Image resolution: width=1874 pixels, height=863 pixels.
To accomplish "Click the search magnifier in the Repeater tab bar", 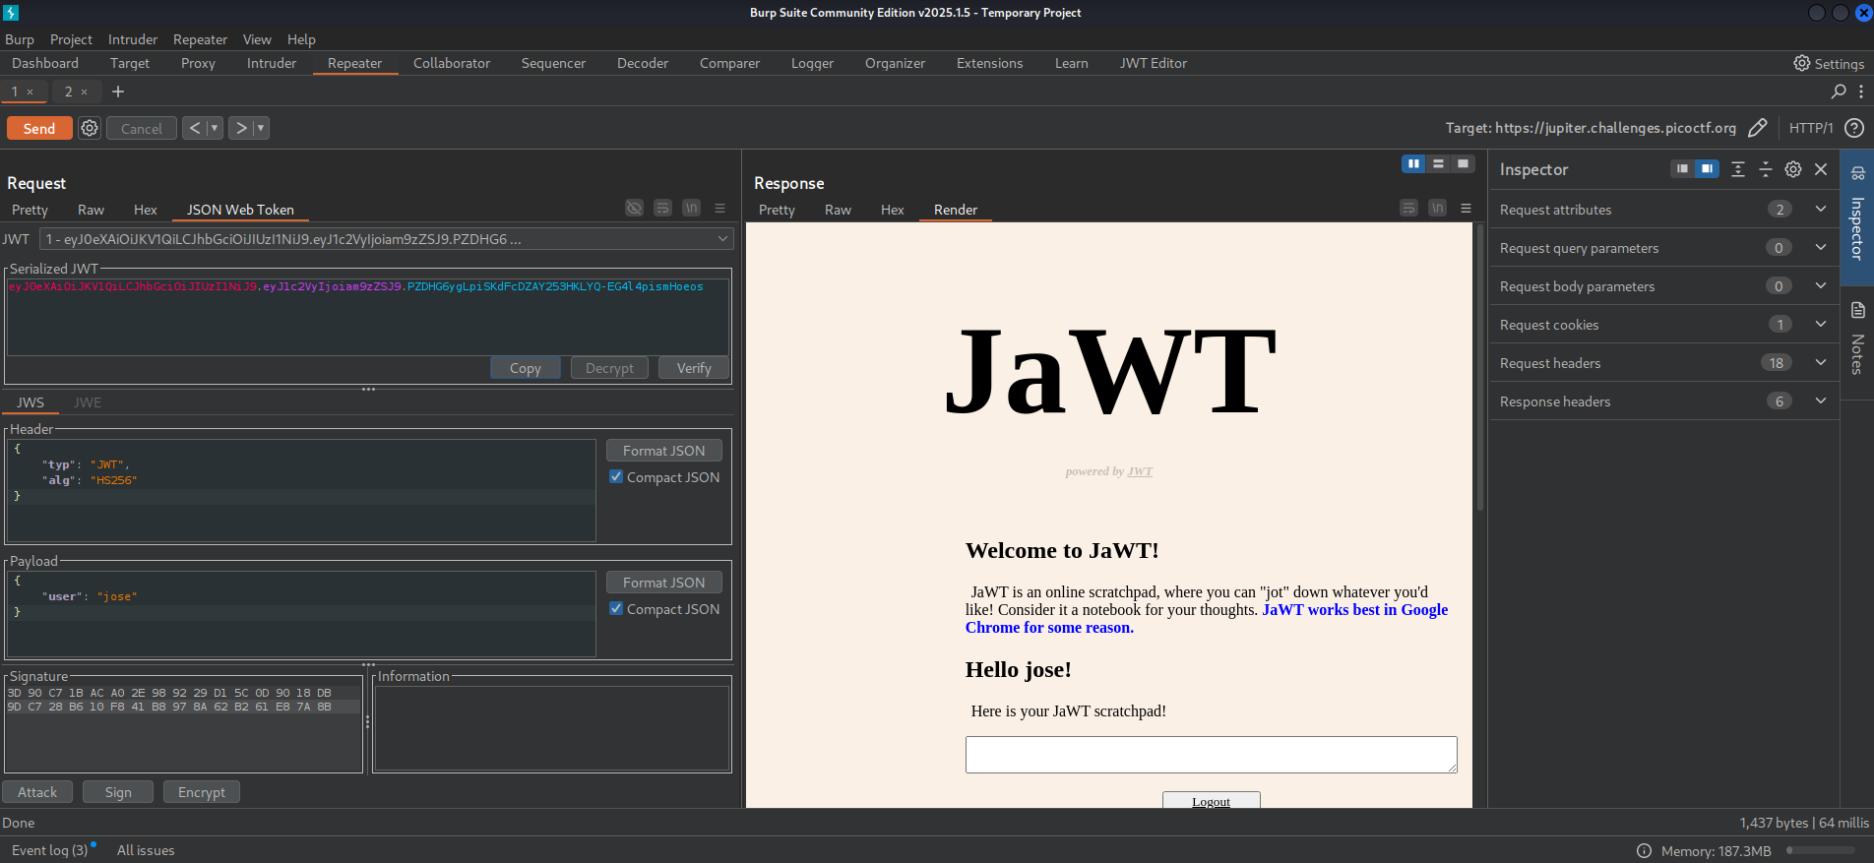I will (x=1838, y=92).
